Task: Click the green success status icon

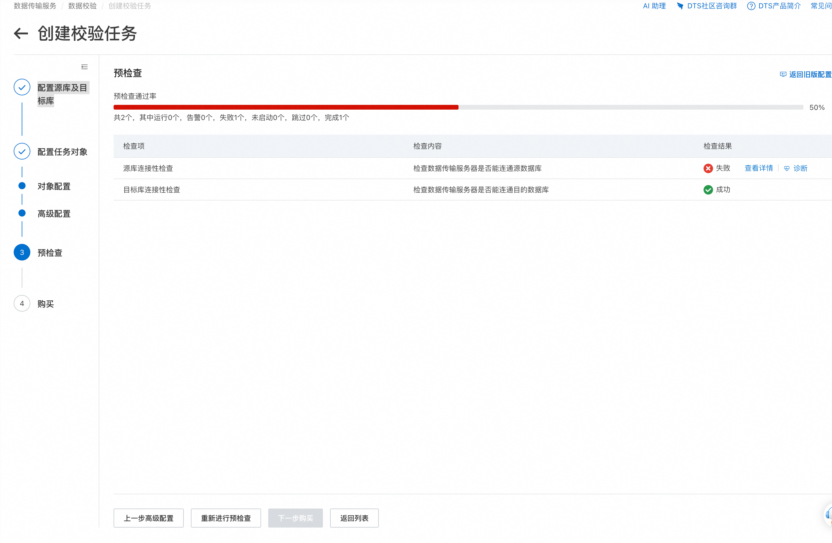Action: [x=708, y=190]
